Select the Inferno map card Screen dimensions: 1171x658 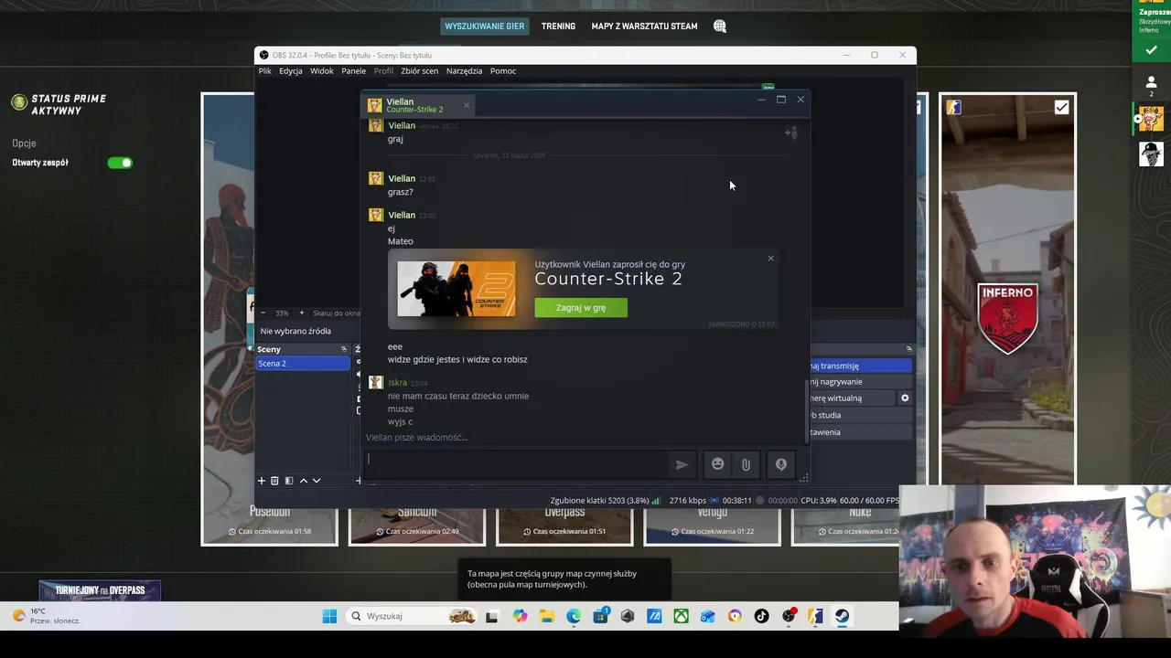tap(1007, 288)
